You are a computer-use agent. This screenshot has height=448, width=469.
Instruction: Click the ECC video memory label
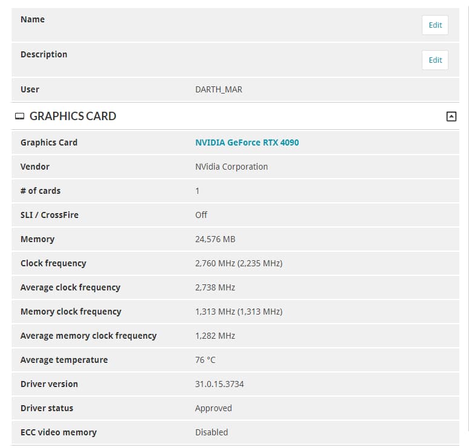(59, 432)
